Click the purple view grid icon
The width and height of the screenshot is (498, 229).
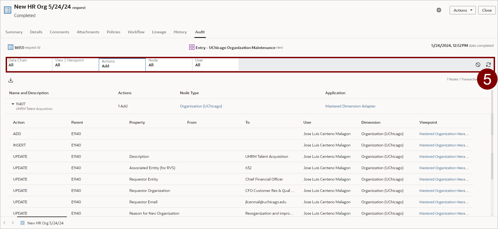(x=192, y=47)
